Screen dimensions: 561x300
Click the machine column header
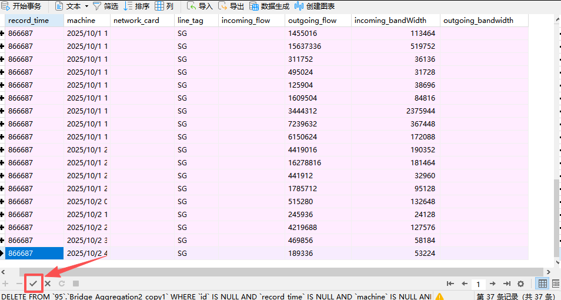point(87,21)
